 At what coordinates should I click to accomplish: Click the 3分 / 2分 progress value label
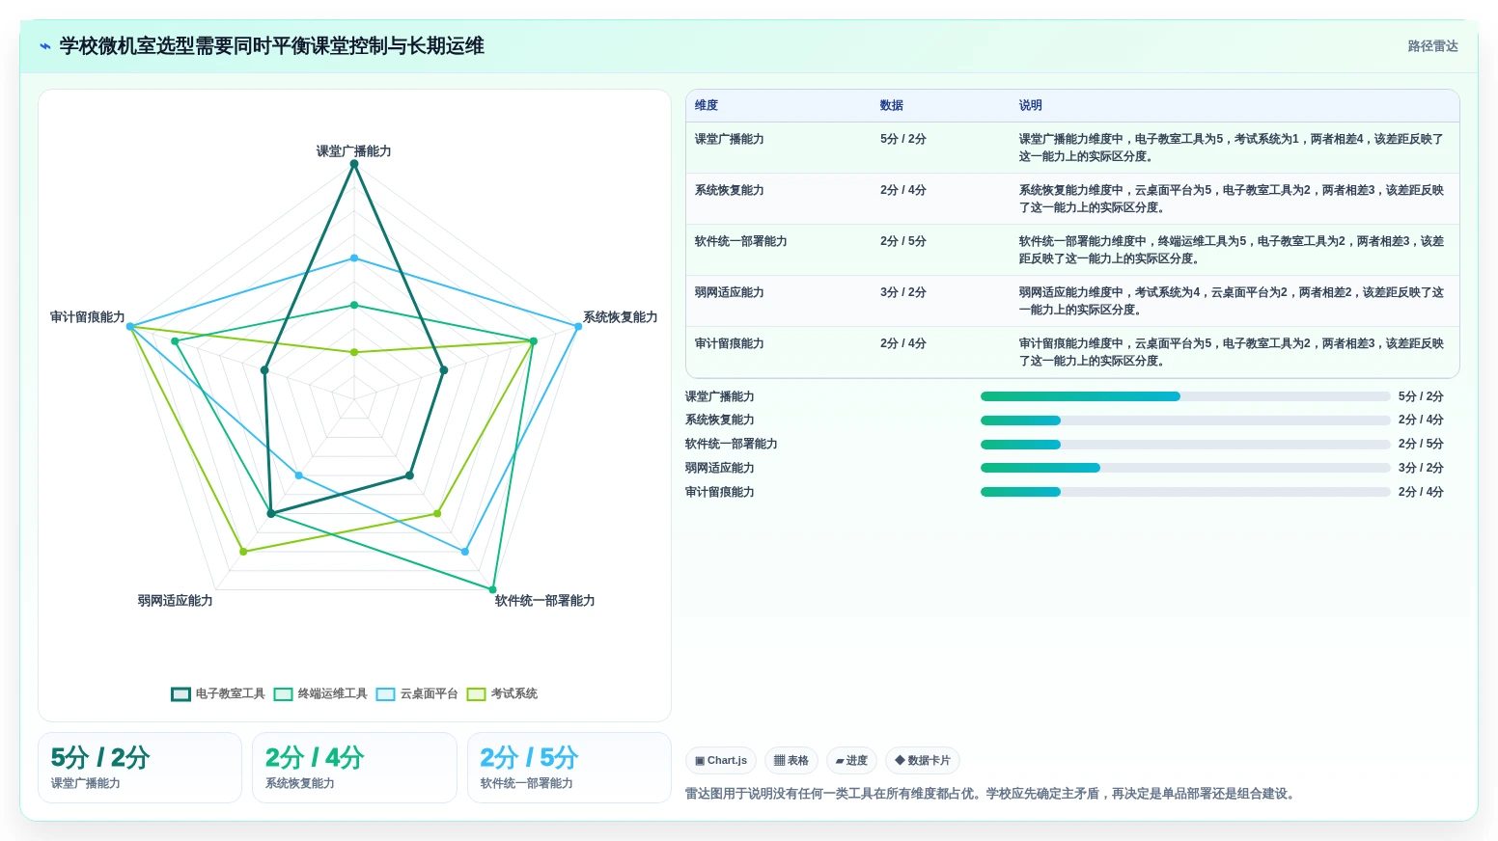click(1421, 468)
